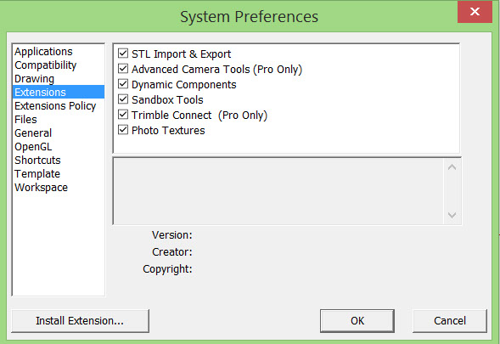Open the Shortcuts preferences page
The height and width of the screenshot is (344, 500).
pos(37,161)
